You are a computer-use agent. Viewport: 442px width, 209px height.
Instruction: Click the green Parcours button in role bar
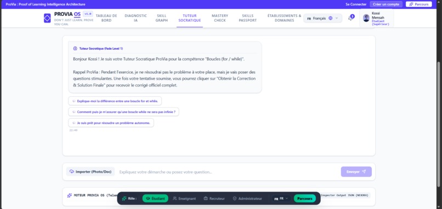point(305,199)
